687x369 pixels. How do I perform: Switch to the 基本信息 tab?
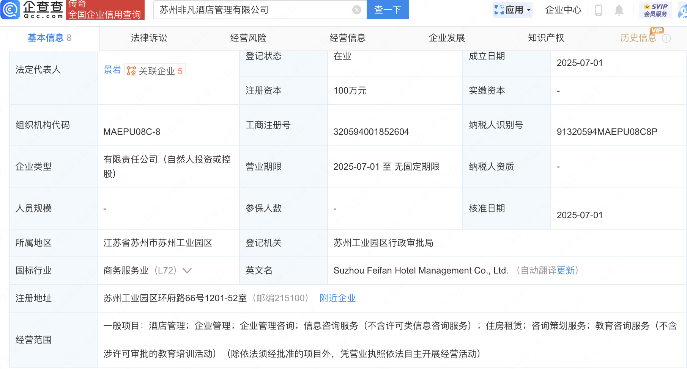[49, 38]
